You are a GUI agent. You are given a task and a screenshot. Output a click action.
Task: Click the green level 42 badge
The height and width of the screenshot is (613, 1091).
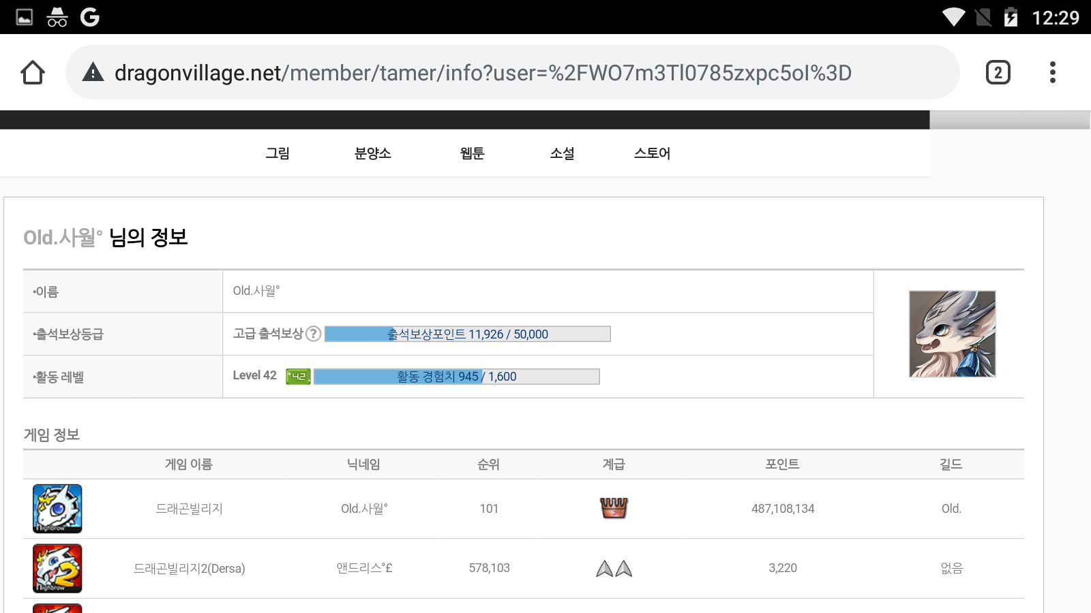(298, 377)
